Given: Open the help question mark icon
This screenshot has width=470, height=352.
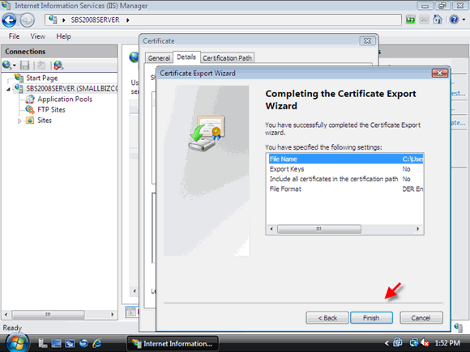Looking at the screenshot, I should 455,19.
